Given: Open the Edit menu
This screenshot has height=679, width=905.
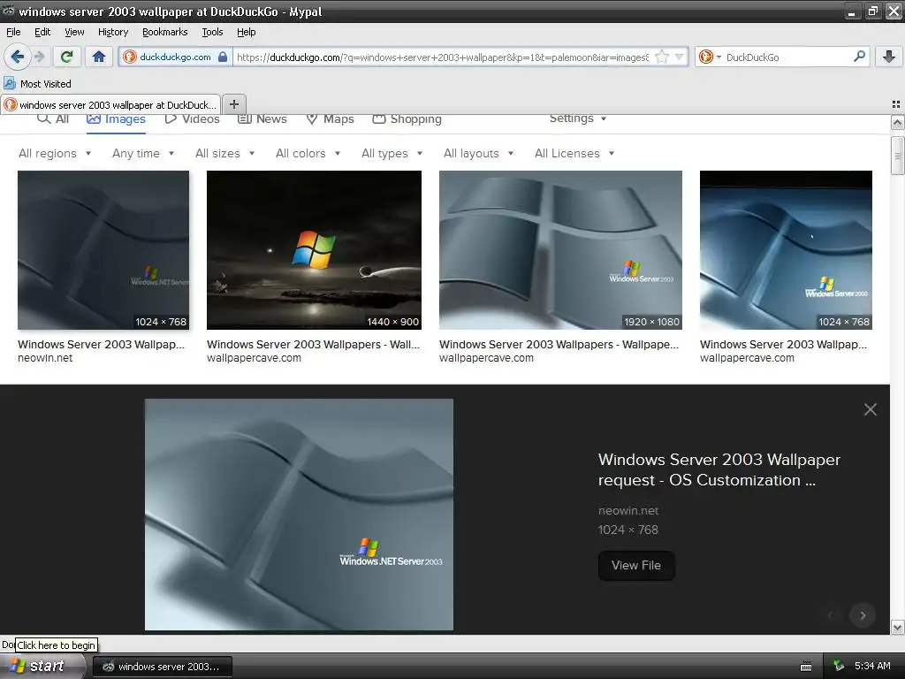Looking at the screenshot, I should click(42, 32).
